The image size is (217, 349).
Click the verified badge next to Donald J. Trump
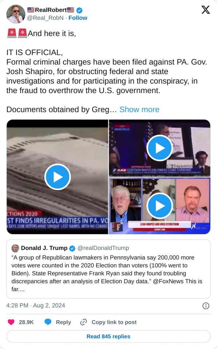(72, 248)
